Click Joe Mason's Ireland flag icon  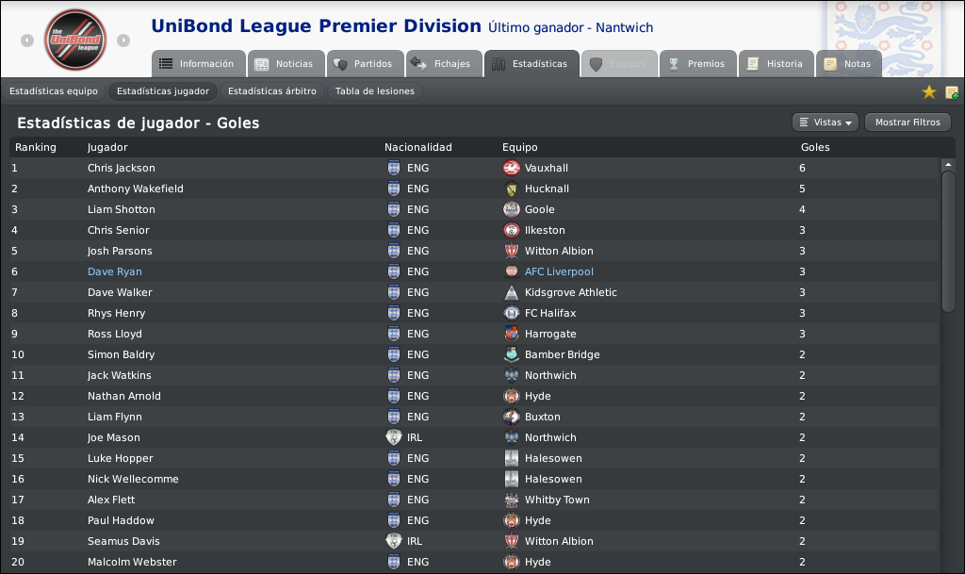(x=393, y=437)
